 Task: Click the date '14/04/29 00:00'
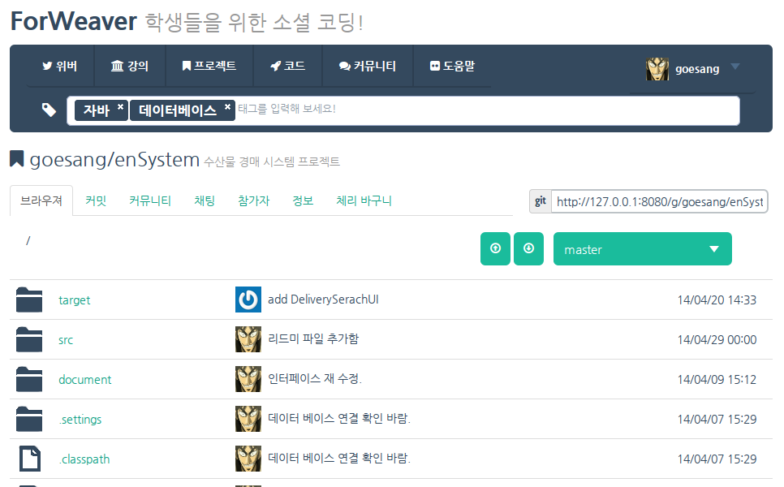pos(717,340)
